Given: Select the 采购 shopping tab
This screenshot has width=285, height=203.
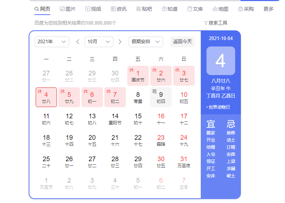Looking at the screenshot, I should 246,9.
